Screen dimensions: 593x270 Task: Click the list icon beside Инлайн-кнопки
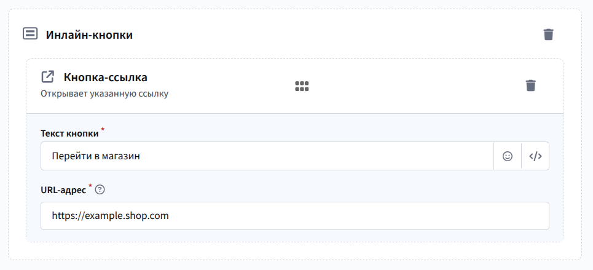coord(29,34)
